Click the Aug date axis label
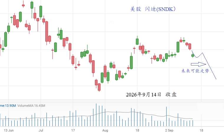The height and width of the screenshot is (133, 224). tap(105, 130)
